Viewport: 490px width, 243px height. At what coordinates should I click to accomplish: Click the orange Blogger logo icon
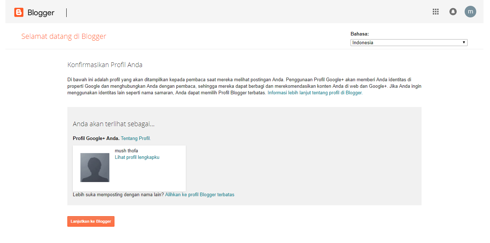pyautogui.click(x=19, y=12)
